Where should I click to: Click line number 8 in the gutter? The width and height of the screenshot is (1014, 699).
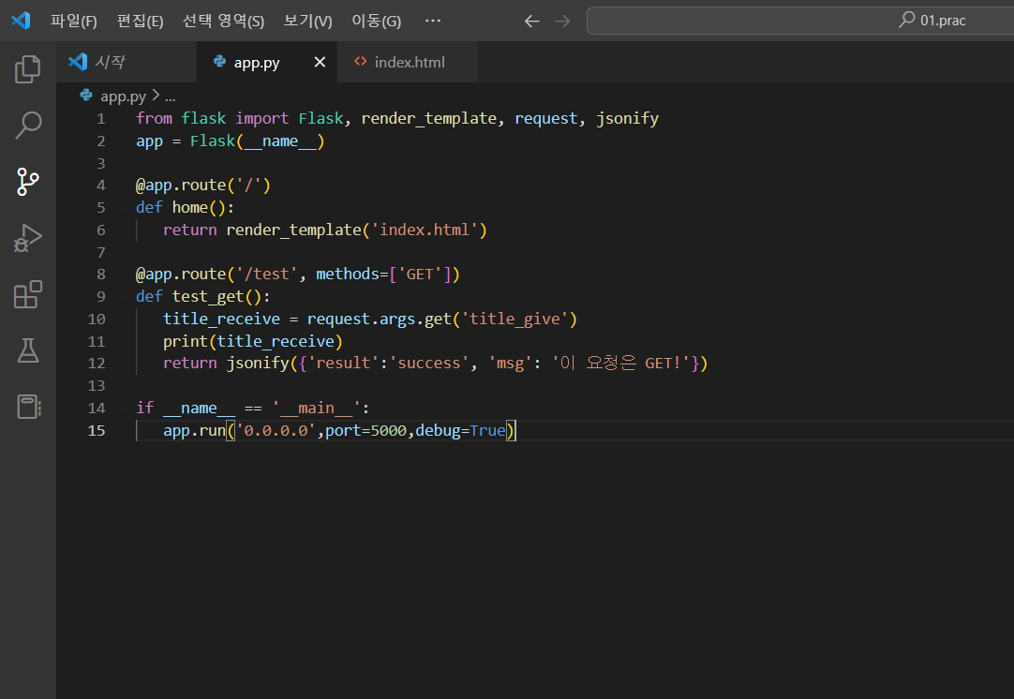(101, 275)
